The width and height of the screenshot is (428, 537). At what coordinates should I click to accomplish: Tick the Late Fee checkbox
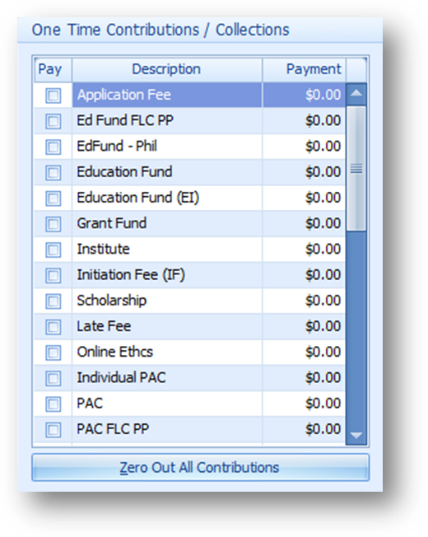[x=53, y=327]
